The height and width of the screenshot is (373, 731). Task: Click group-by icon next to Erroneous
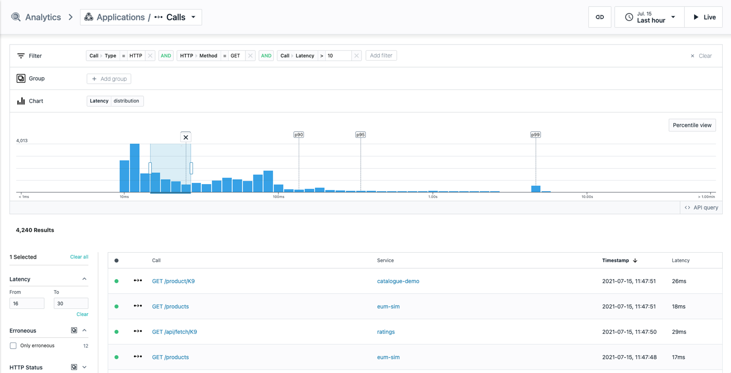click(x=74, y=331)
